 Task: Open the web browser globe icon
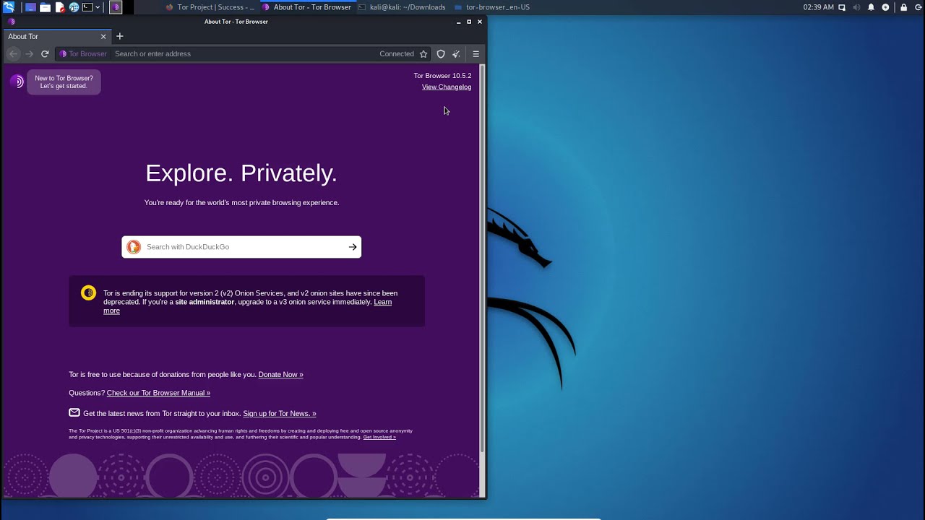[74, 7]
